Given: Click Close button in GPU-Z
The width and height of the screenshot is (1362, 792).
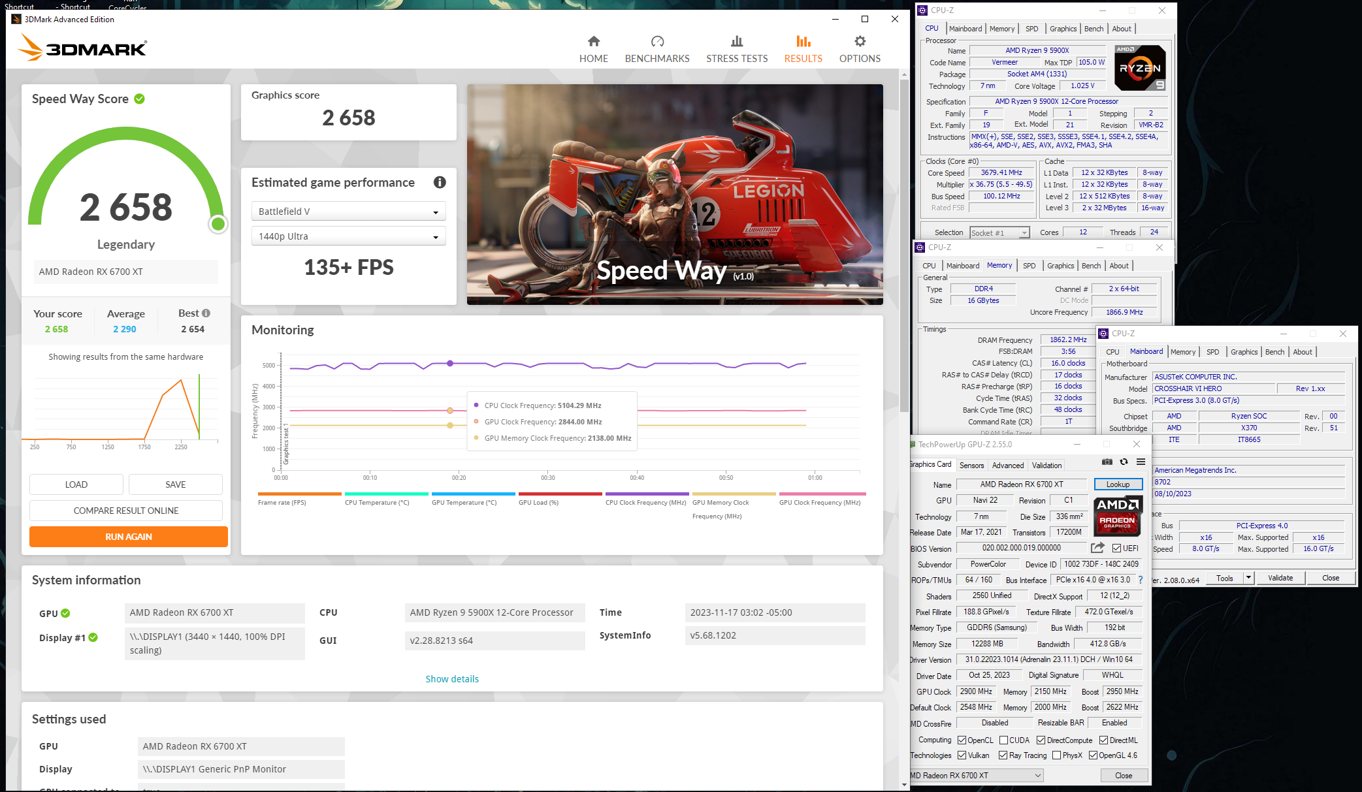Looking at the screenshot, I should click(x=1124, y=775).
